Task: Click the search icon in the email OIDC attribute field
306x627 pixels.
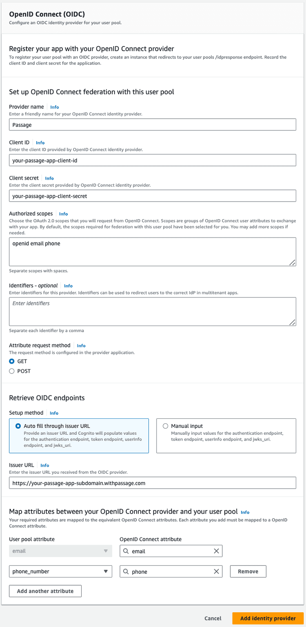Action: click(x=126, y=551)
